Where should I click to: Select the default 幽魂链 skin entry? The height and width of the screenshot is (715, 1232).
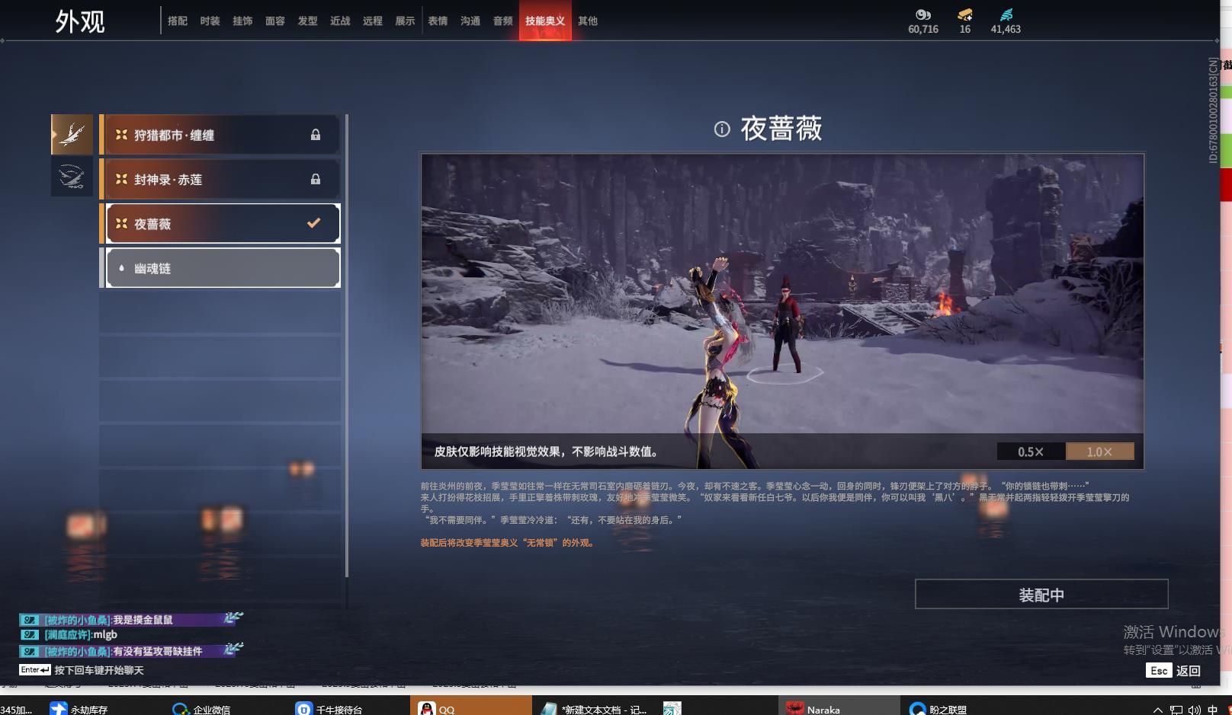pyautogui.click(x=221, y=268)
